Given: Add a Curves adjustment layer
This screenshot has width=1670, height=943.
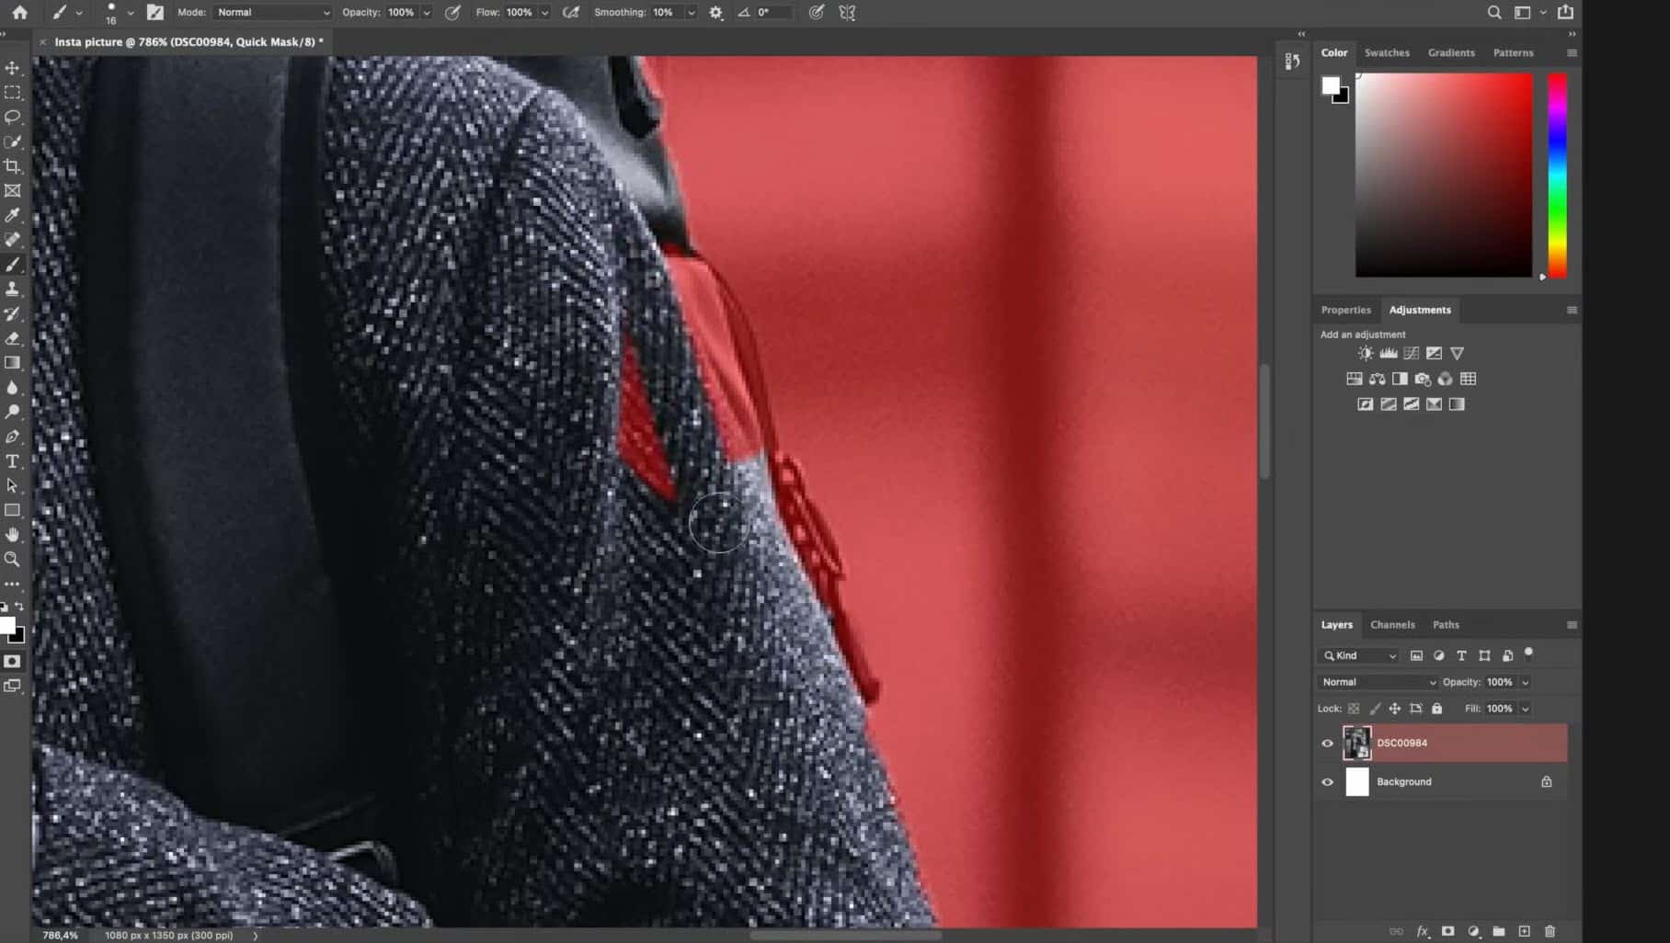Looking at the screenshot, I should (x=1413, y=353).
